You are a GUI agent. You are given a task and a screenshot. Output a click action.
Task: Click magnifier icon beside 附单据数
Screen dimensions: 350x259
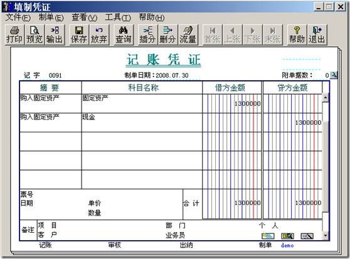point(334,75)
